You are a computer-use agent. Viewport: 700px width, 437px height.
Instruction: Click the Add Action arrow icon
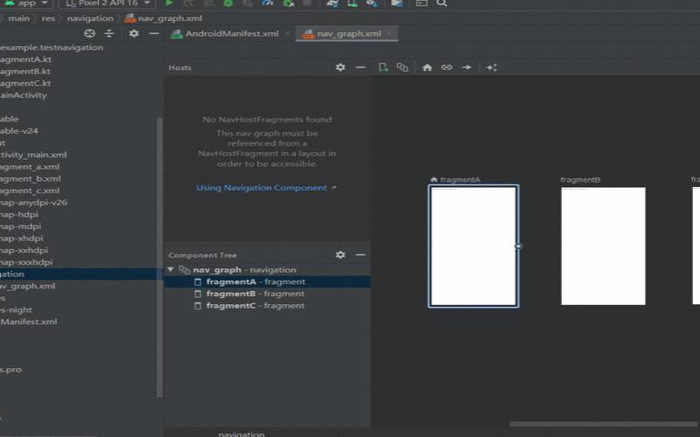(x=466, y=67)
